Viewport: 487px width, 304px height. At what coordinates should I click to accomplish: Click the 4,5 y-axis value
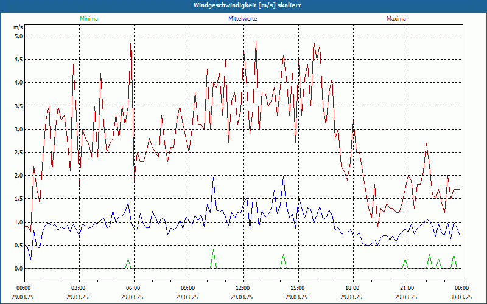coord(18,60)
